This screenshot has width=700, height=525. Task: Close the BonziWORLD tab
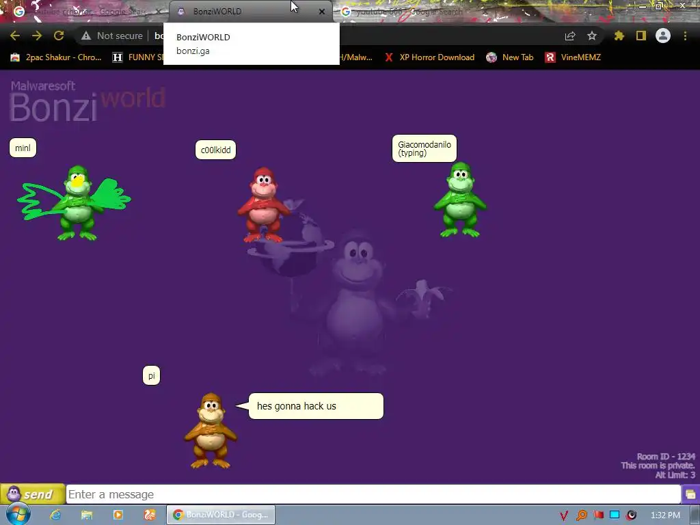click(322, 12)
